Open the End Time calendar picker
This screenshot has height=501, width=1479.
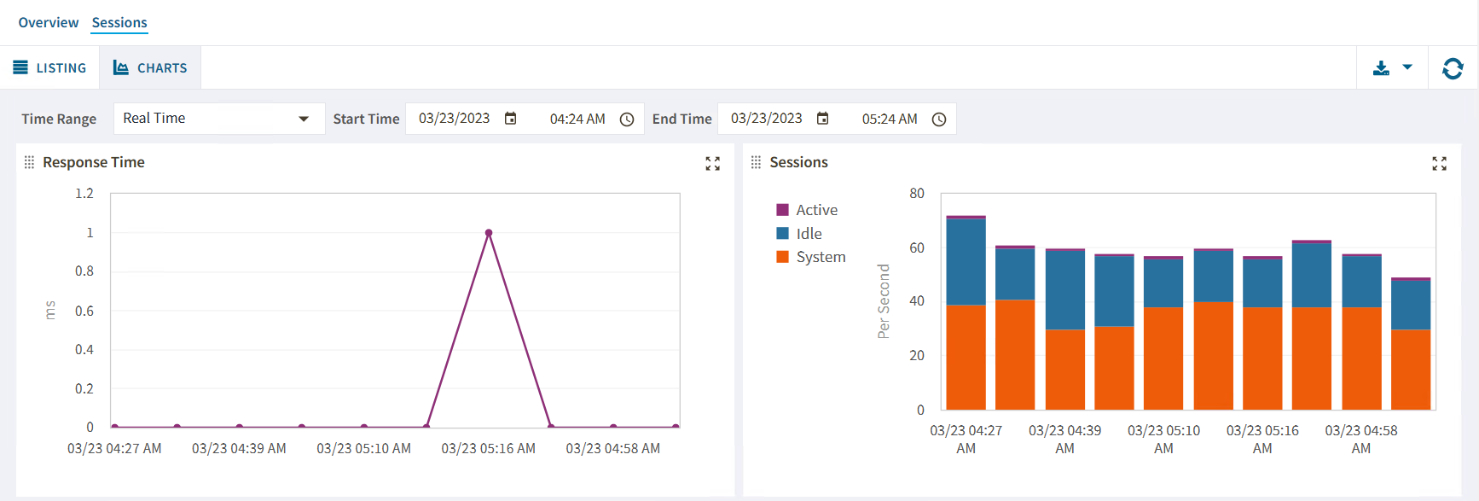coord(822,119)
